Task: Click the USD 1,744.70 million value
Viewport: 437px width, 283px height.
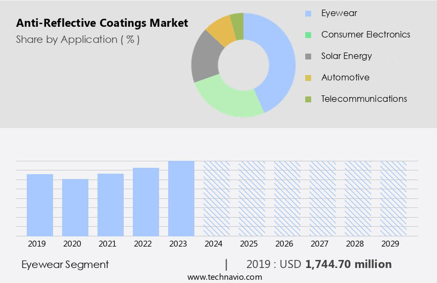Action: click(x=348, y=264)
